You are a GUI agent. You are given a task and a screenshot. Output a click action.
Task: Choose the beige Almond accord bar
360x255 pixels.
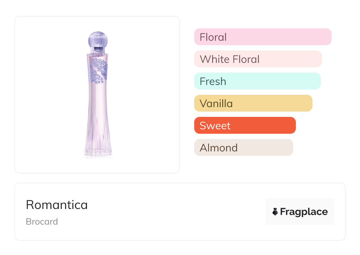pos(244,148)
